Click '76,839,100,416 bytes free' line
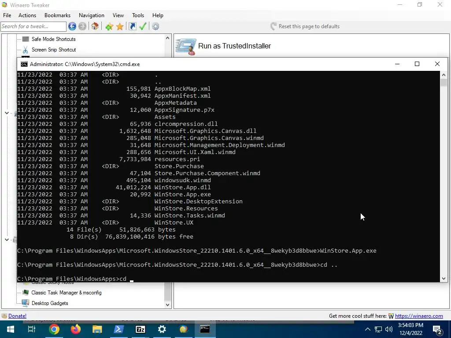The height and width of the screenshot is (338, 451). point(149,236)
